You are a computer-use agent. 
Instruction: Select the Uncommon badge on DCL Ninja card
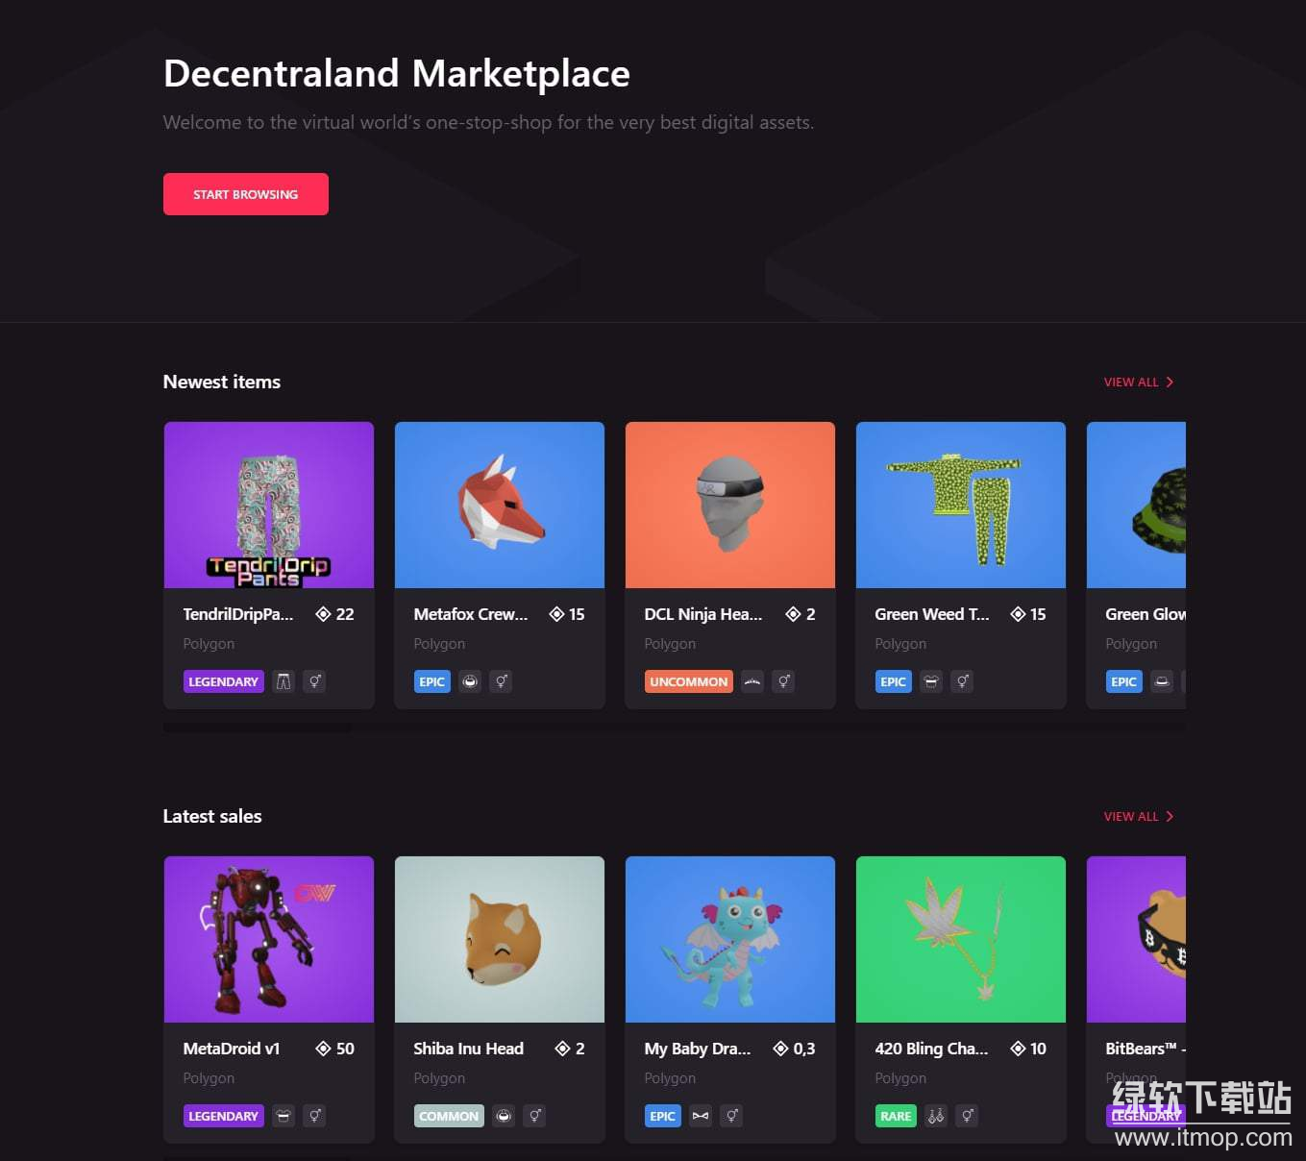(688, 681)
